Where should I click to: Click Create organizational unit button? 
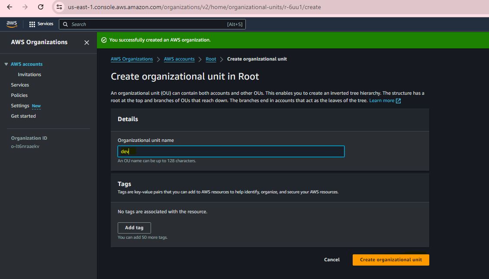point(390,260)
